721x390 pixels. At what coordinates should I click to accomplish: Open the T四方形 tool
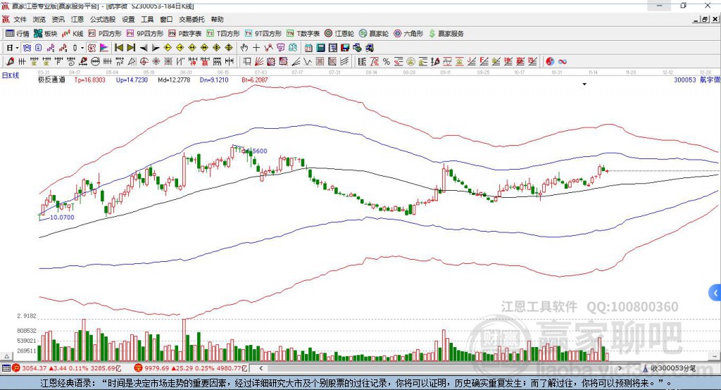click(x=223, y=34)
